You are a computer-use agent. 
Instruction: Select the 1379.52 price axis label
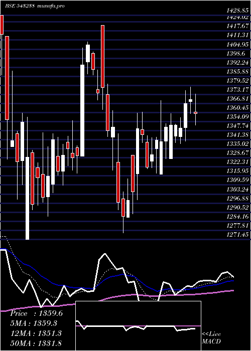click(237, 81)
